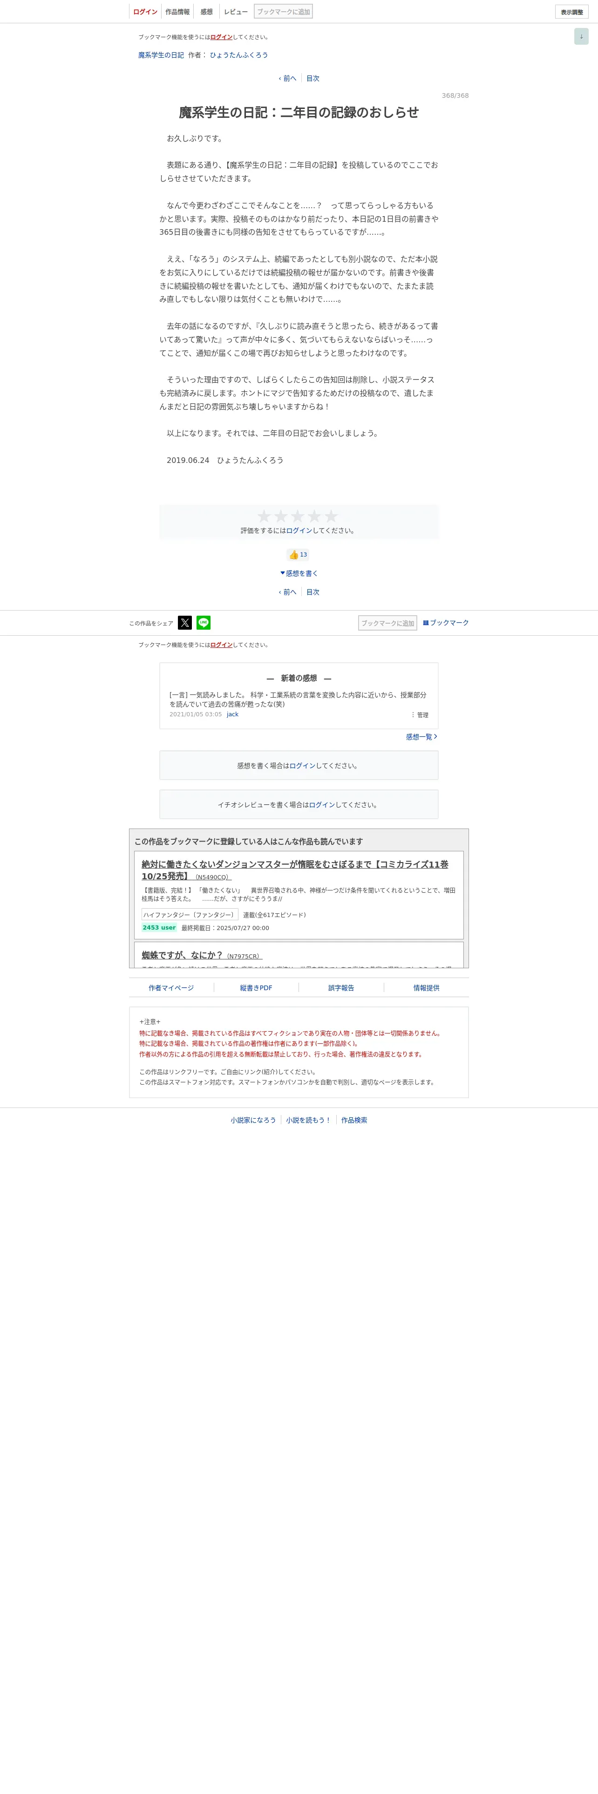
Task: Click the third rating star
Action: pos(297,516)
